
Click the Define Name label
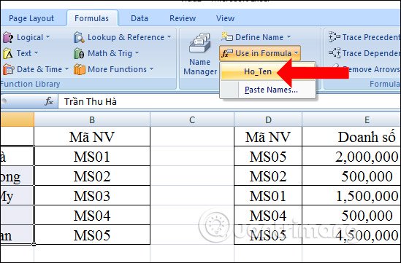[259, 37]
